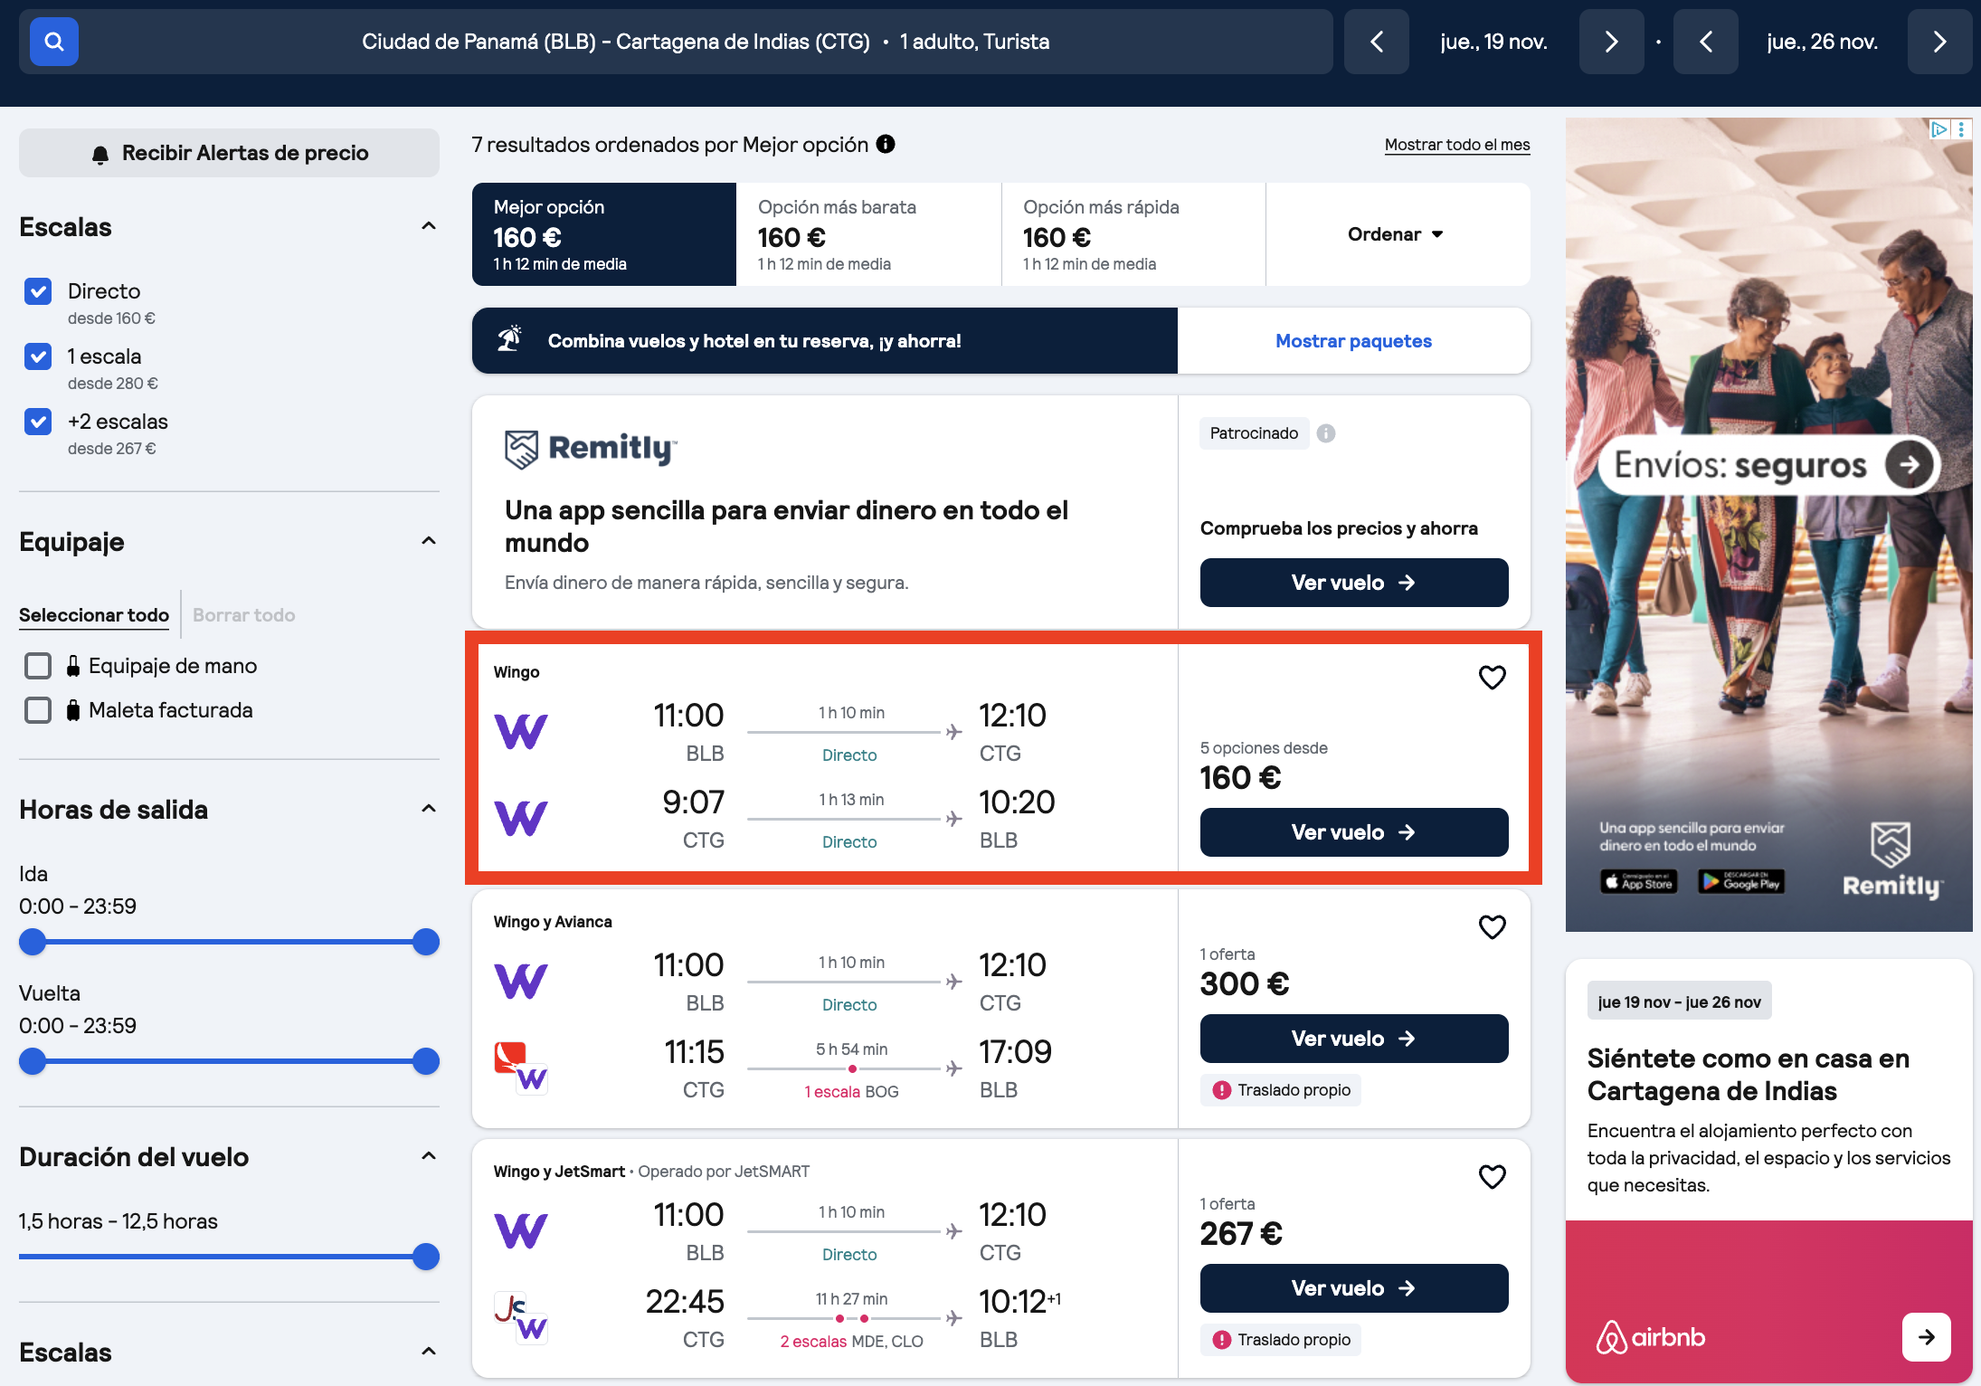
Task: Click Recibir Alertas de precio button
Action: (x=229, y=153)
